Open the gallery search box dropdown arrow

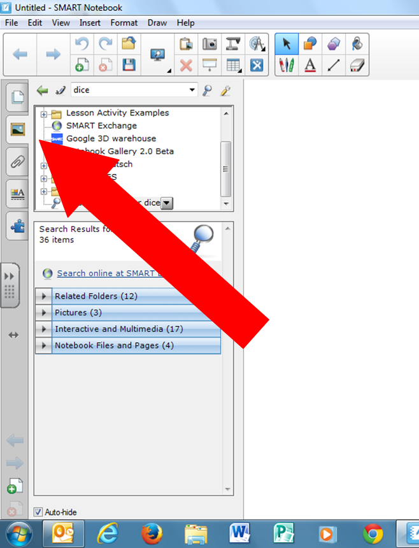[x=192, y=90]
